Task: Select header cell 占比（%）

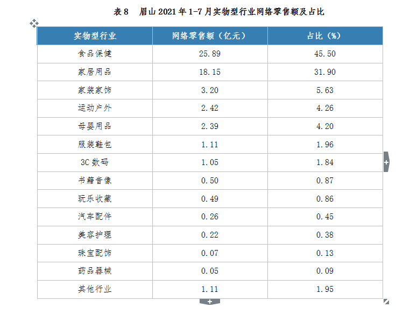Action: 325,36
